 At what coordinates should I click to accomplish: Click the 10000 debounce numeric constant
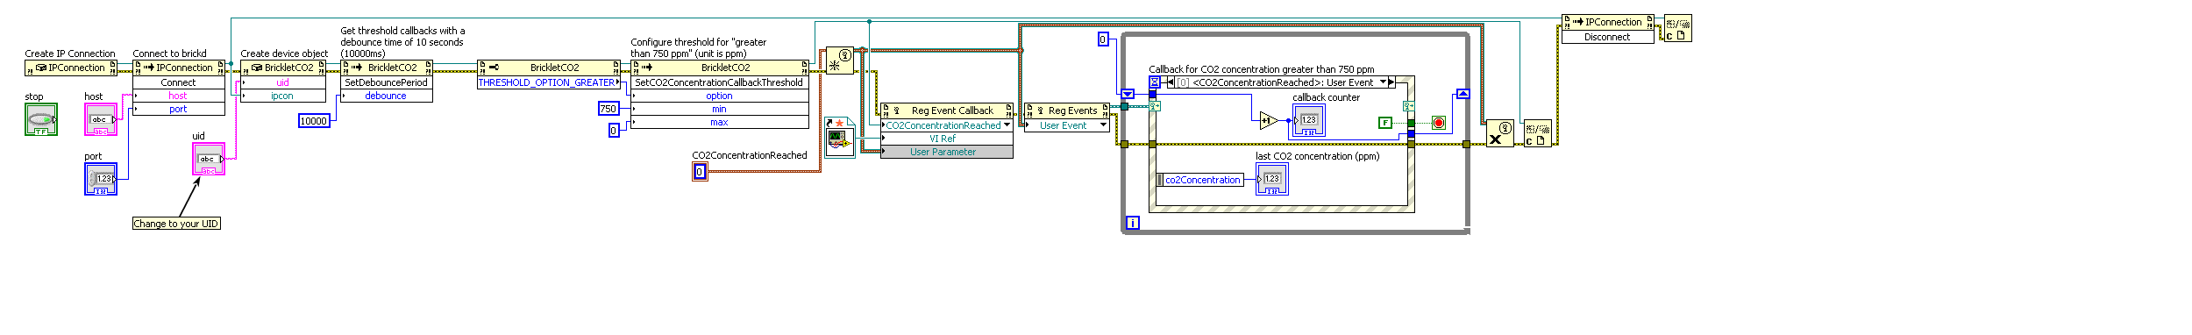[314, 121]
